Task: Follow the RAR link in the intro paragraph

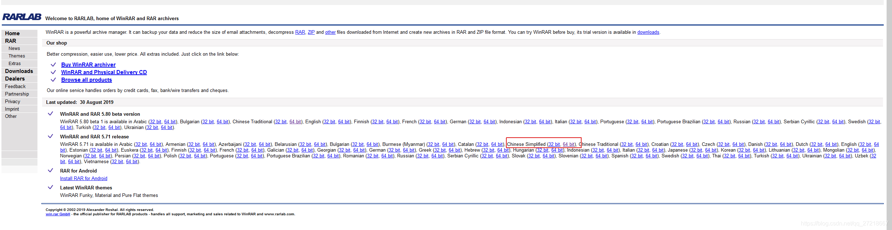Action: [x=300, y=32]
